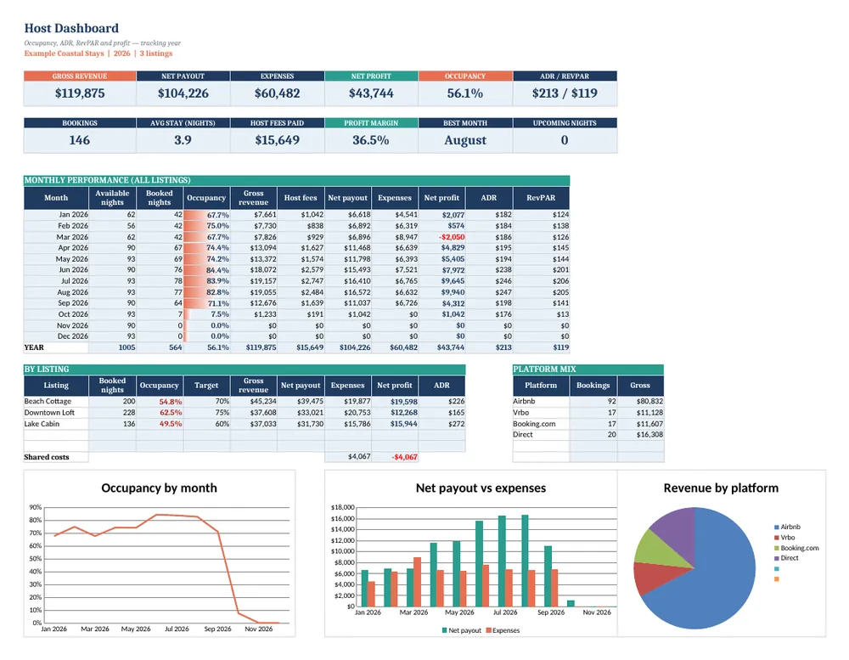
Task: Select the Lake Cabin listing name
Action: [42, 424]
